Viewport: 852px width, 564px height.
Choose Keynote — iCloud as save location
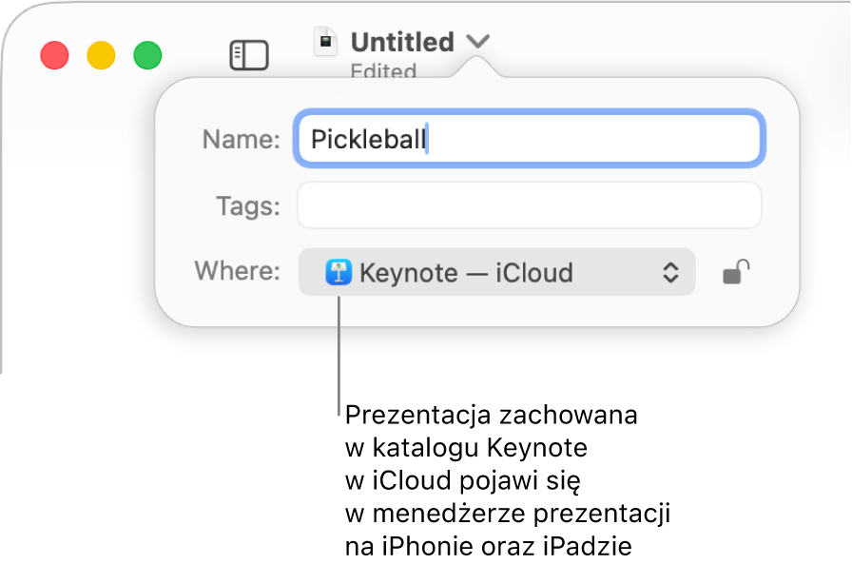pos(496,273)
